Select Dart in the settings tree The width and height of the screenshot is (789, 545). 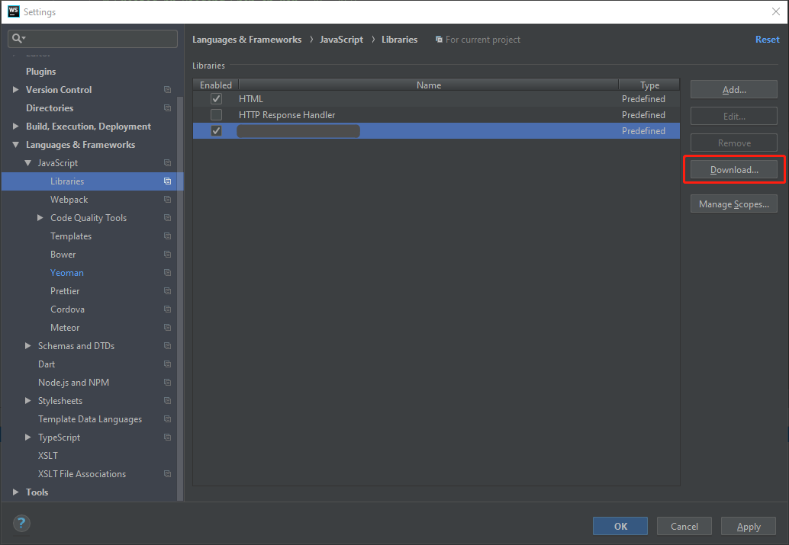pyautogui.click(x=47, y=364)
